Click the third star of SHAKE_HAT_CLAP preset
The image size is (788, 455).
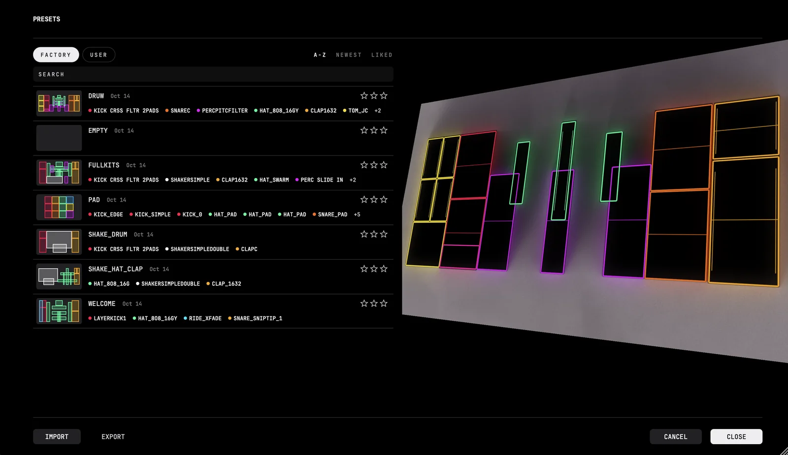(x=384, y=269)
